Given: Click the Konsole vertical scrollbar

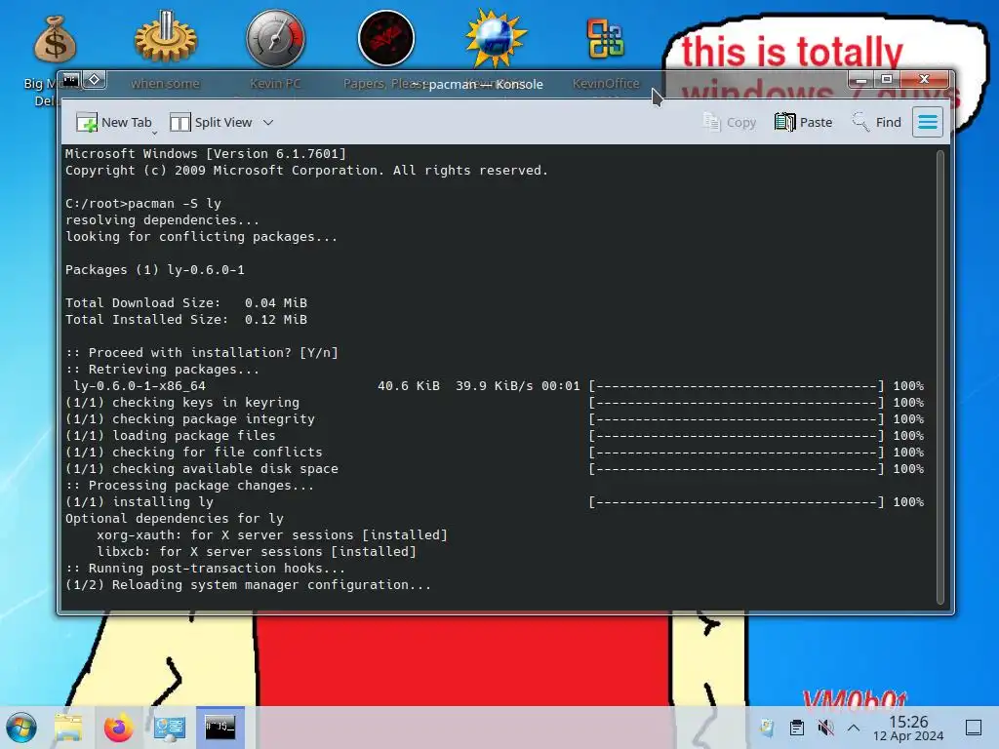Looking at the screenshot, I should point(940,377).
